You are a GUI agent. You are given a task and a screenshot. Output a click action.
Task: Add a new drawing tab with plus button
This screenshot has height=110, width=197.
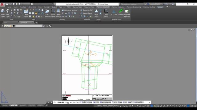[36, 23]
